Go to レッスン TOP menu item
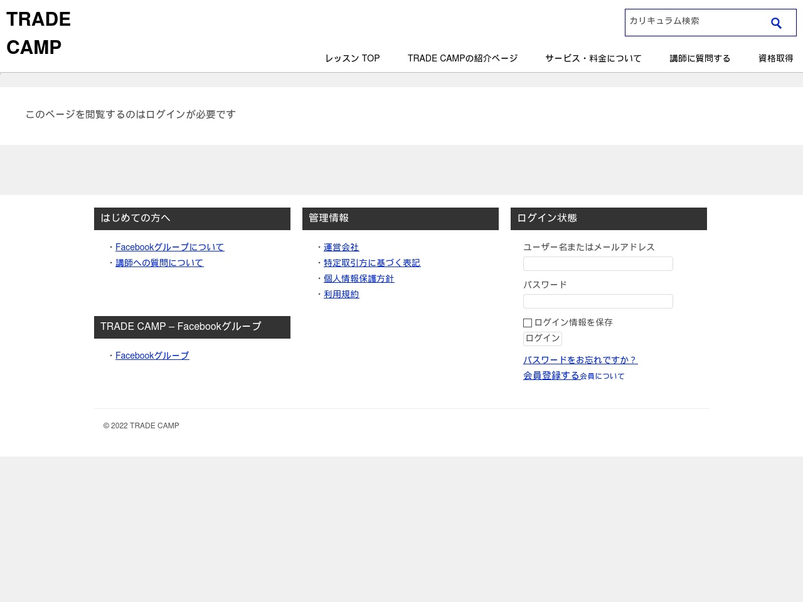Image resolution: width=803 pixels, height=602 pixels. coord(353,58)
